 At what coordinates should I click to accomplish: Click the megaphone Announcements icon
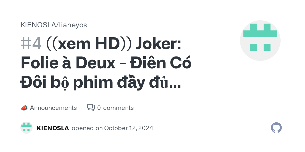[x=24, y=108]
